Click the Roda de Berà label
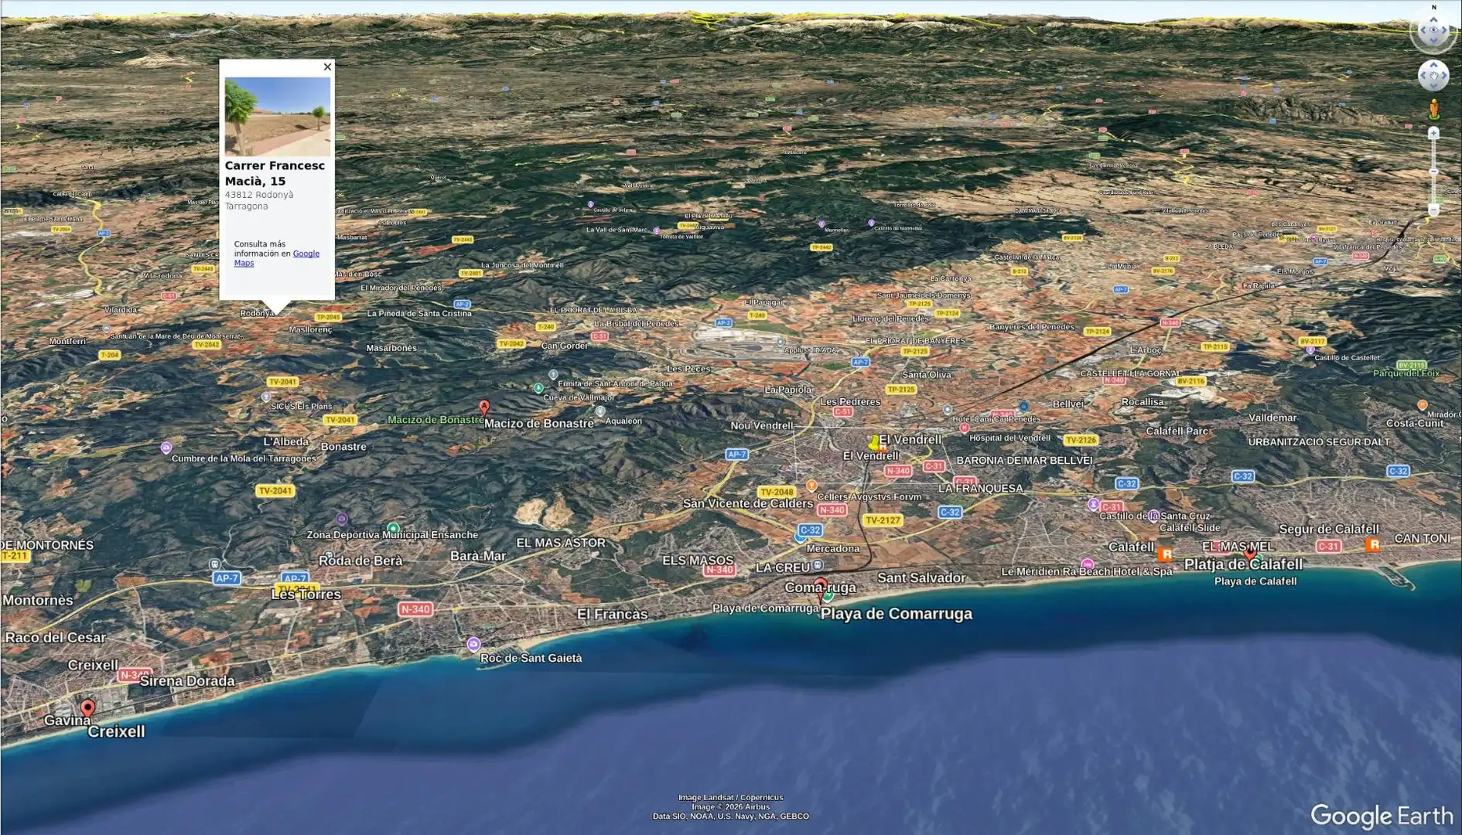1462x835 pixels. (x=360, y=561)
